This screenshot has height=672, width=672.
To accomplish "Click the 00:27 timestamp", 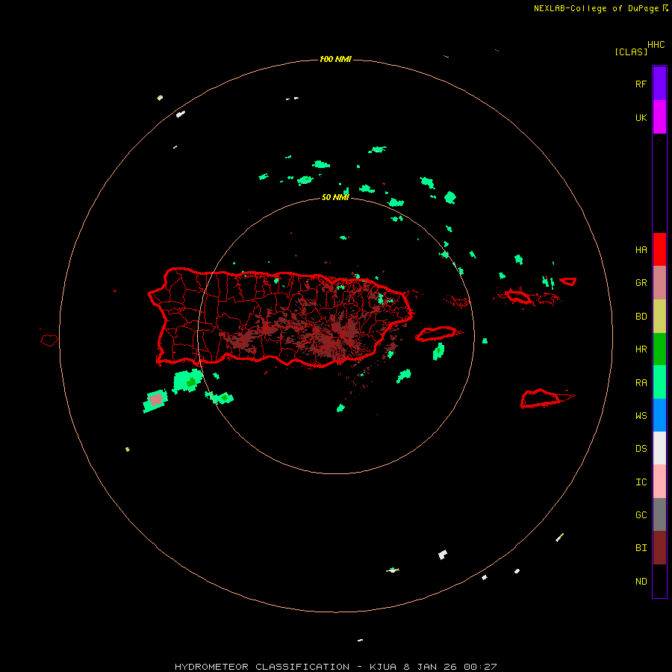I will 480,667.
